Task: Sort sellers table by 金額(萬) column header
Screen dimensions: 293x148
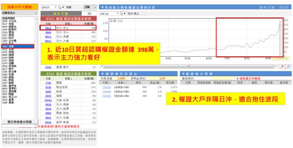Action: [89, 79]
